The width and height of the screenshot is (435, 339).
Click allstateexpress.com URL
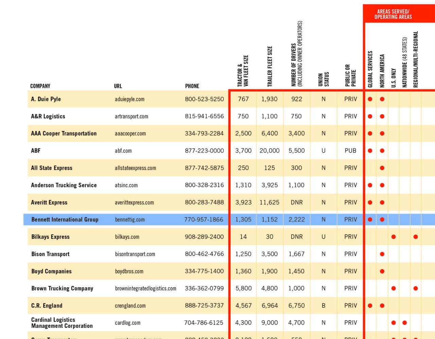tap(135, 168)
